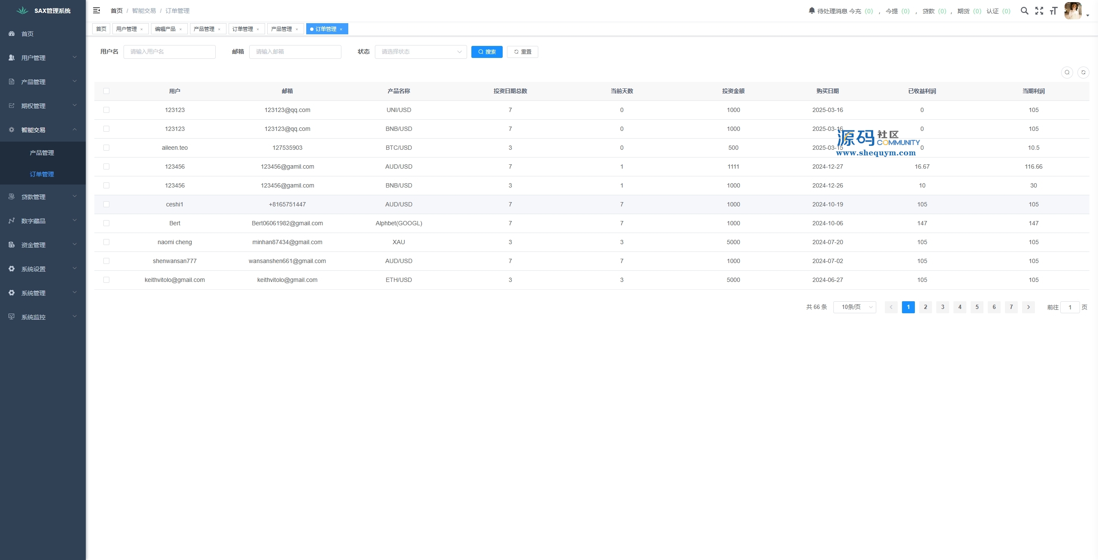Click the sidebar collapse hamburger icon
The image size is (1098, 560).
(x=97, y=10)
